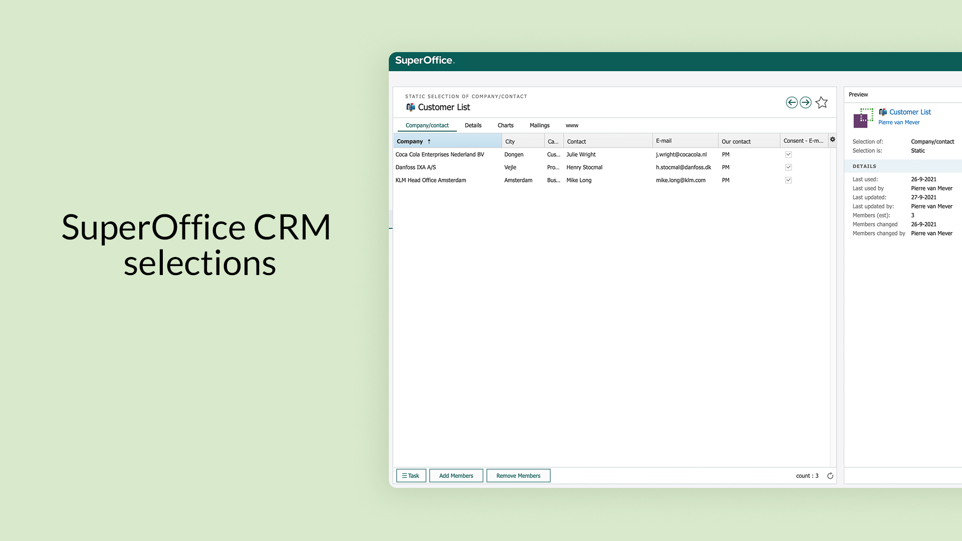This screenshot has width=962, height=541.
Task: Click Last updated date 27-9-2021
Action: [923, 197]
